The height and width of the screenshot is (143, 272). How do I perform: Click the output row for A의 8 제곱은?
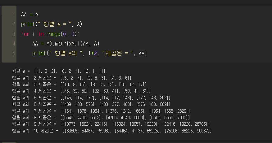pyautogui.click(x=101, y=118)
